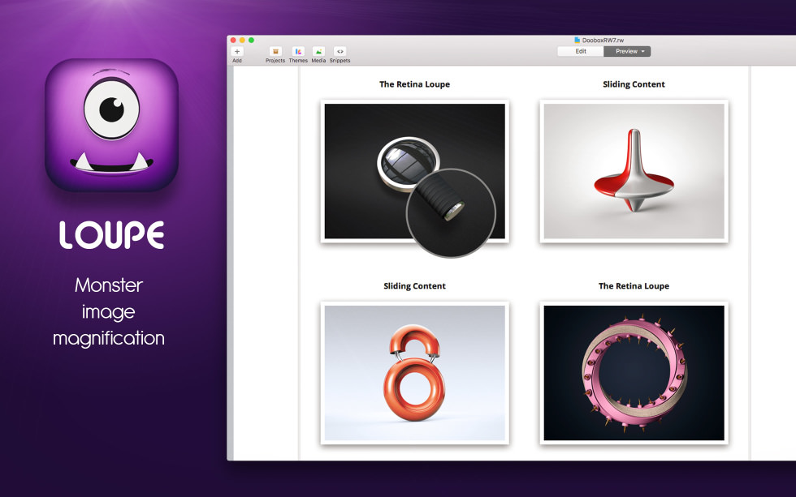The width and height of the screenshot is (796, 497).
Task: Click the DooboxRW7.rw window title text
Action: (603, 40)
